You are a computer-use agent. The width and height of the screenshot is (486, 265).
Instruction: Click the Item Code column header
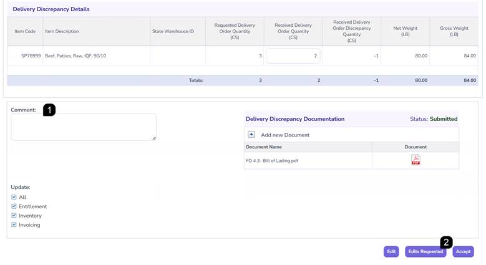pos(25,31)
